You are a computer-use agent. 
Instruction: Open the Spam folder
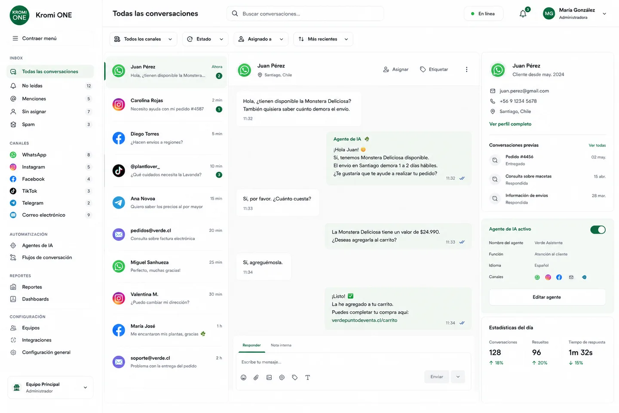(x=51, y=124)
